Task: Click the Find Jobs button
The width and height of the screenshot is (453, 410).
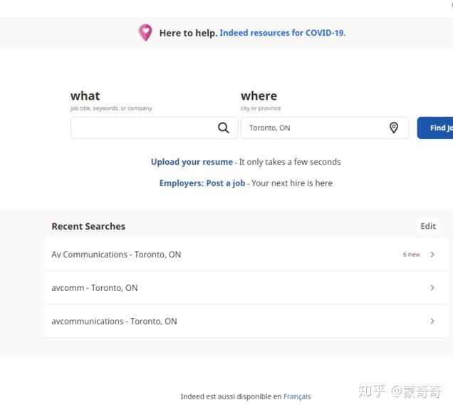Action: point(435,128)
